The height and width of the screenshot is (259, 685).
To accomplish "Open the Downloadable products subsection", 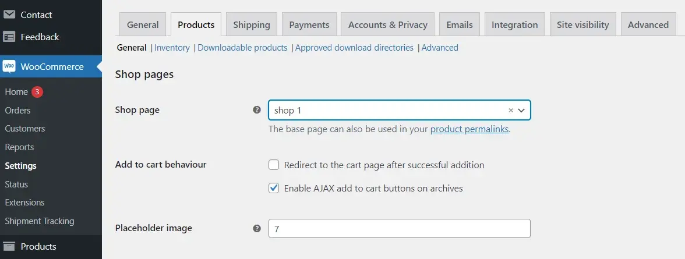I will pos(242,48).
